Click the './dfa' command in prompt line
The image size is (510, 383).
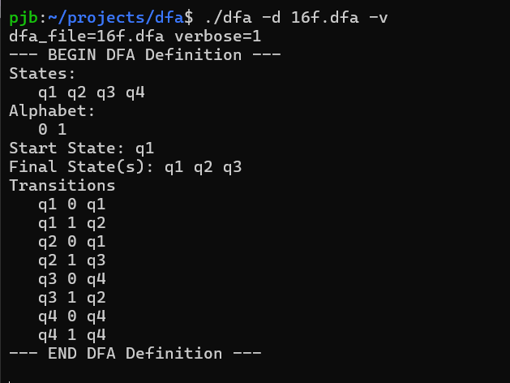(229, 17)
